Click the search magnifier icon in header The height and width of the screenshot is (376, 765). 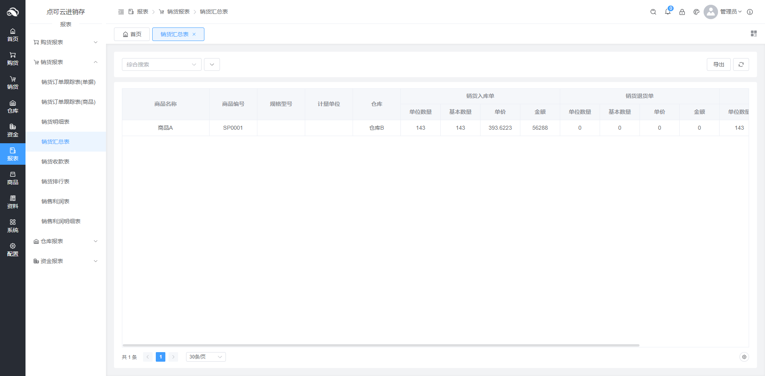(653, 12)
